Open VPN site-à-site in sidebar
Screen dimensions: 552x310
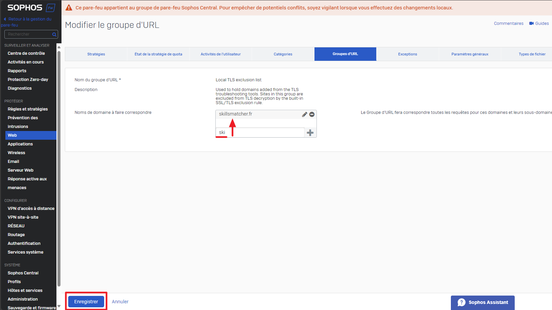(23, 217)
